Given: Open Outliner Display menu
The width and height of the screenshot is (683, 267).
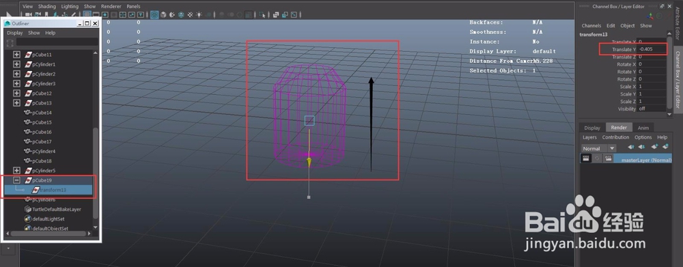Looking at the screenshot, I should [x=15, y=33].
